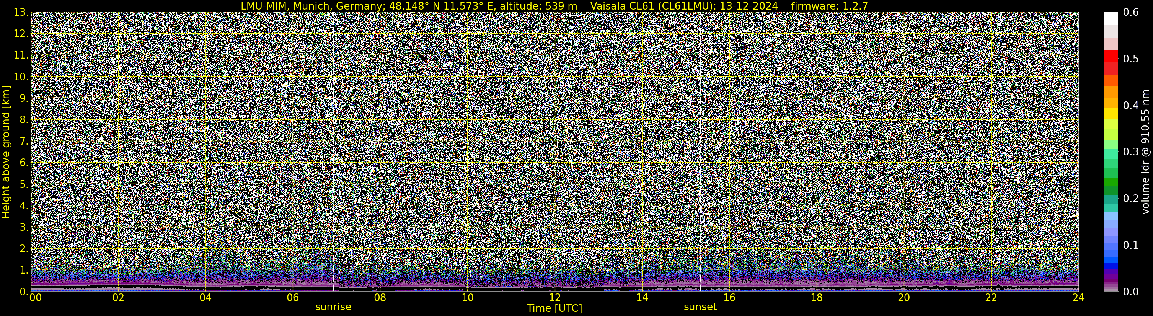
Task: Click the y-axis tick label 1.
Action: (x=24, y=270)
